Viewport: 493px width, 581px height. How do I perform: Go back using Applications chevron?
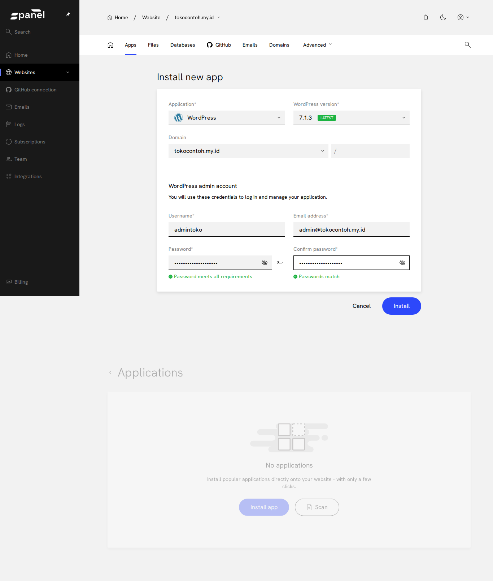pyautogui.click(x=110, y=373)
